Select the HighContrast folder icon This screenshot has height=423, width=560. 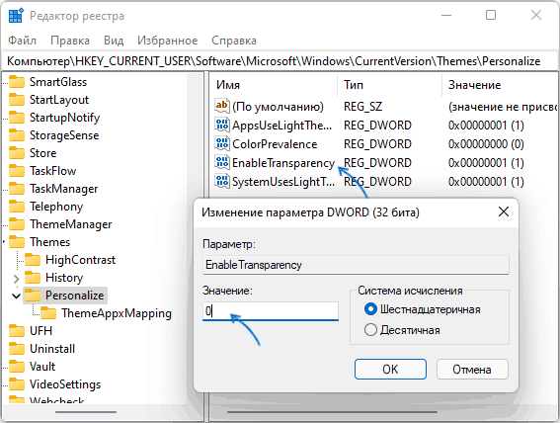[33, 260]
